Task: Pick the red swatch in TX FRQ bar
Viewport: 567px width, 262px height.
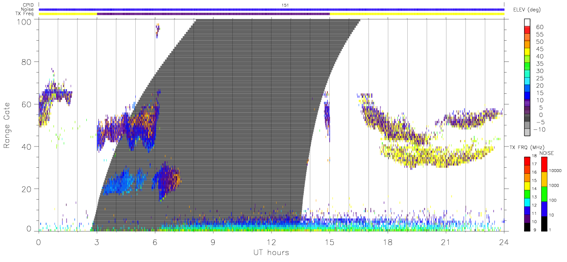Action: coord(527,161)
